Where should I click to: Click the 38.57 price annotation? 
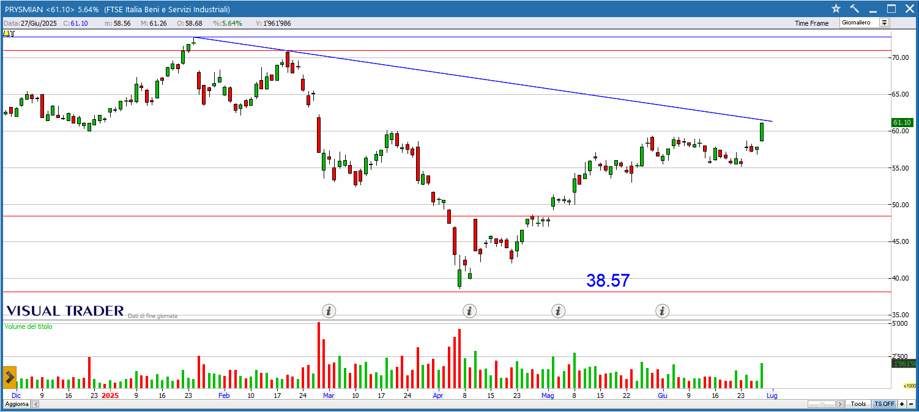[608, 281]
